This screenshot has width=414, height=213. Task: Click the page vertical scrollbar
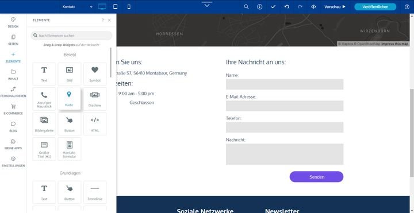412,133
